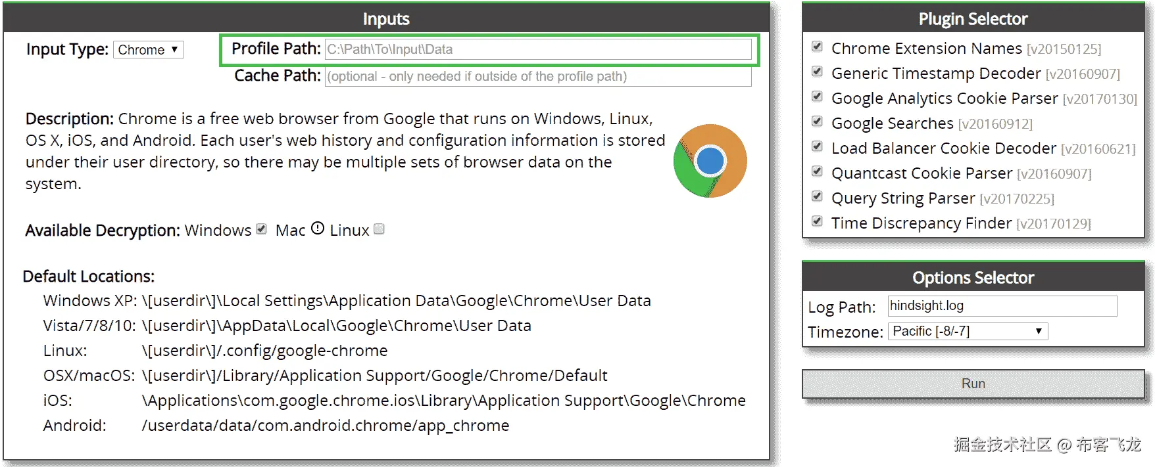Click the Profile Path input field
Screen dimensions: 1155x467
tap(537, 49)
